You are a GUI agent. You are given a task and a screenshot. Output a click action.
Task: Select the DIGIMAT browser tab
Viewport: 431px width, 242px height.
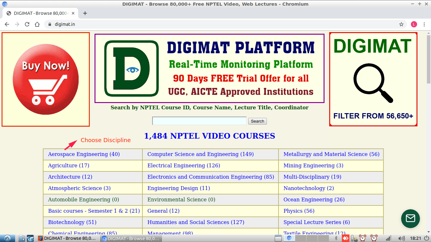click(x=40, y=13)
